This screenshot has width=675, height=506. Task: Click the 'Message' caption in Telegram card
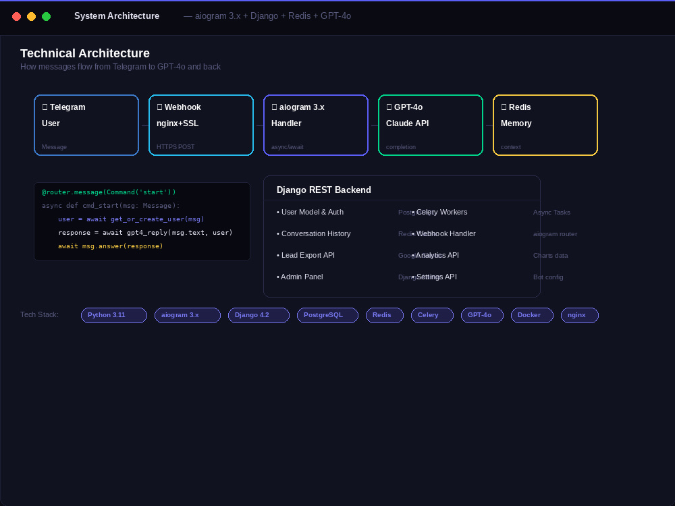[x=54, y=146]
